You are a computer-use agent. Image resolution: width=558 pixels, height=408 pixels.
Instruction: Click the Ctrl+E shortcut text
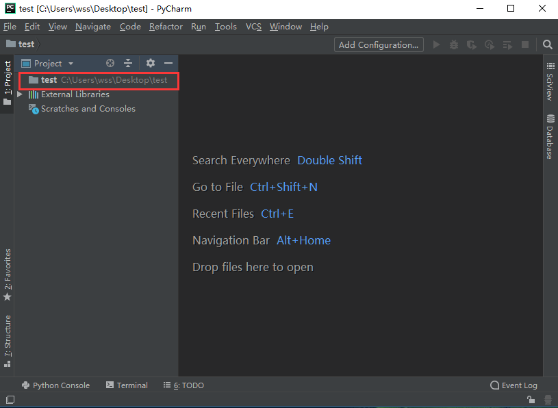277,214
